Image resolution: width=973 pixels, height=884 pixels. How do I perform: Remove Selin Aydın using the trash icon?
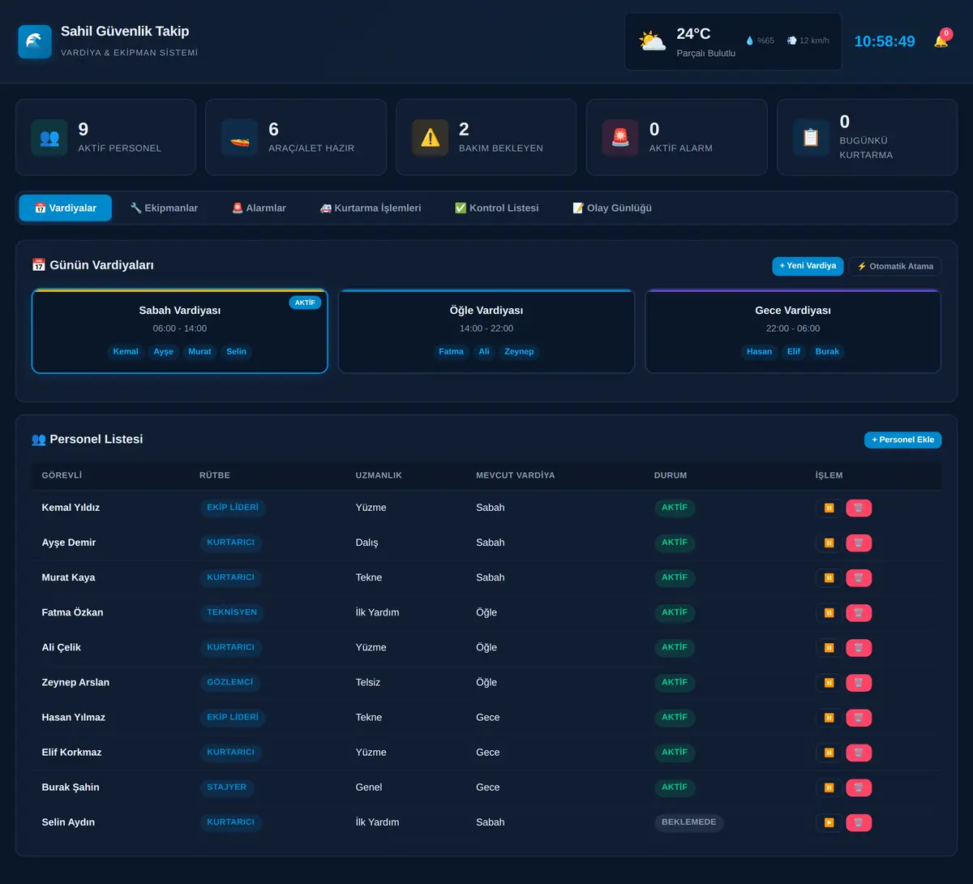pyautogui.click(x=859, y=822)
